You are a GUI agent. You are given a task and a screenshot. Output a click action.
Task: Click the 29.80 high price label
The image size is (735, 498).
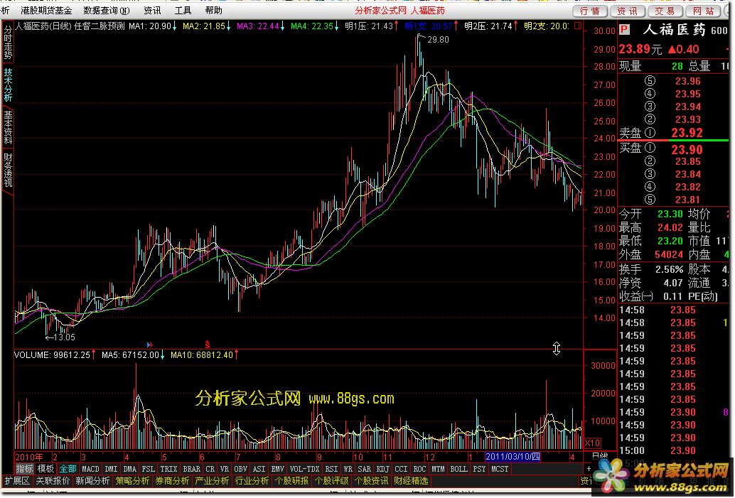click(x=438, y=40)
